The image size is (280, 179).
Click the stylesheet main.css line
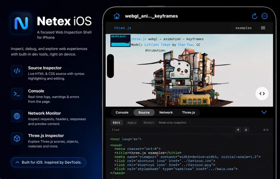[176, 169]
